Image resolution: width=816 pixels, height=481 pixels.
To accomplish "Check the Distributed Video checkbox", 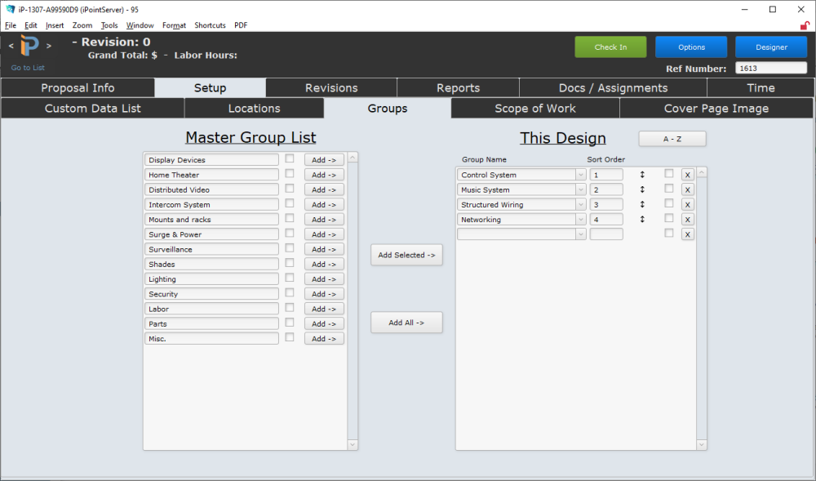I will pyautogui.click(x=290, y=189).
